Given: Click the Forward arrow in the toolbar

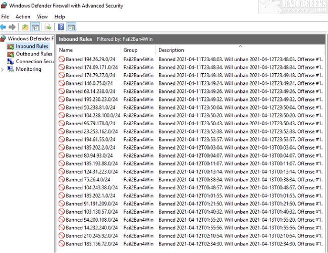Looking at the screenshot, I should pyautogui.click(x=12, y=27).
